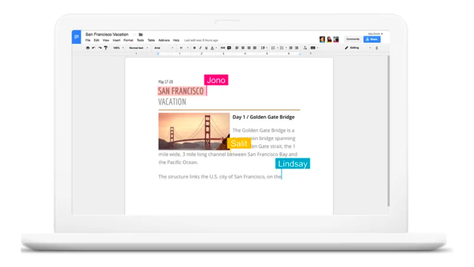
Task: Align text right
Action: coord(249,48)
